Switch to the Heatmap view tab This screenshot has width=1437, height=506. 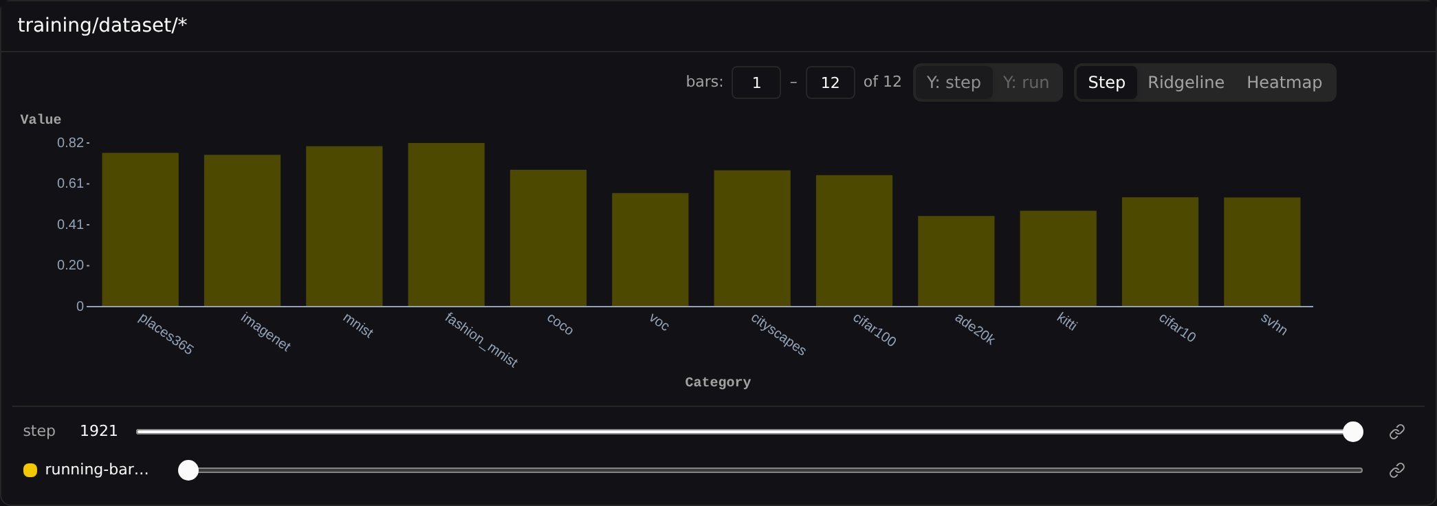coord(1284,82)
